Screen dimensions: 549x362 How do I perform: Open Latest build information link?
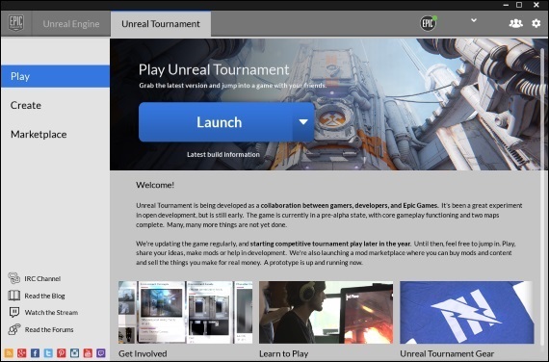pos(223,154)
